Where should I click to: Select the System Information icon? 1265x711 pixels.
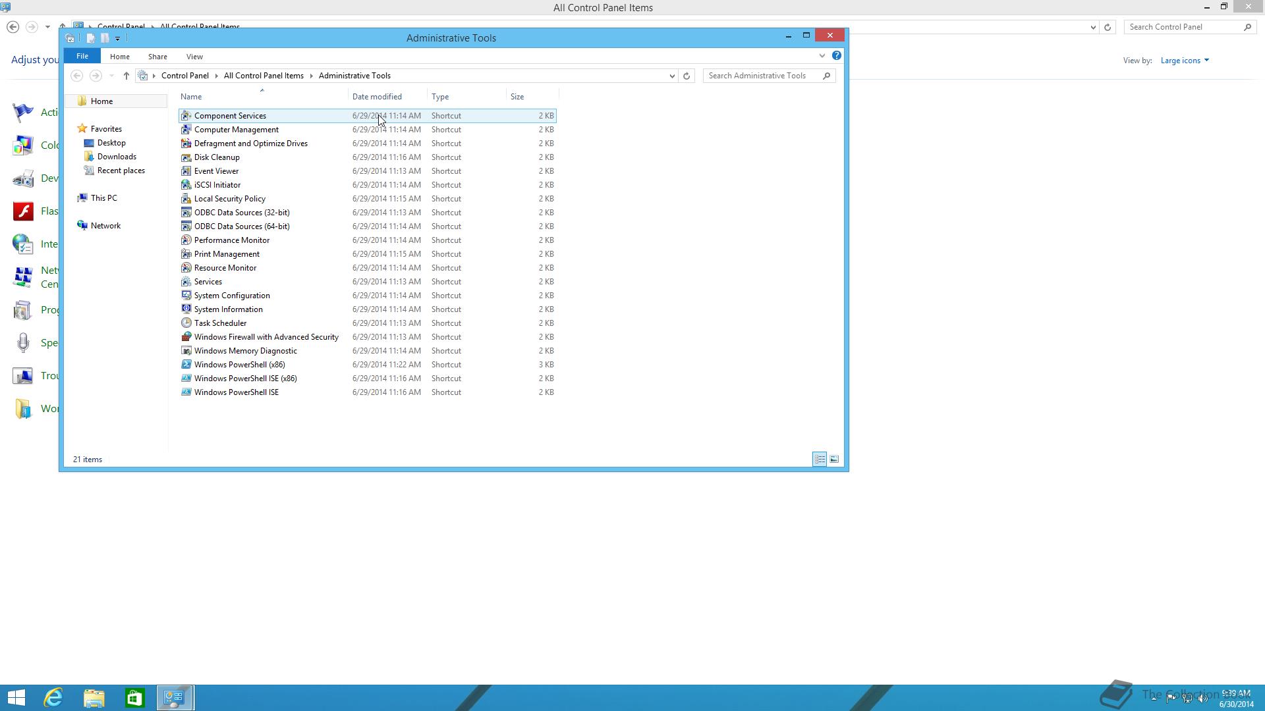click(x=186, y=309)
